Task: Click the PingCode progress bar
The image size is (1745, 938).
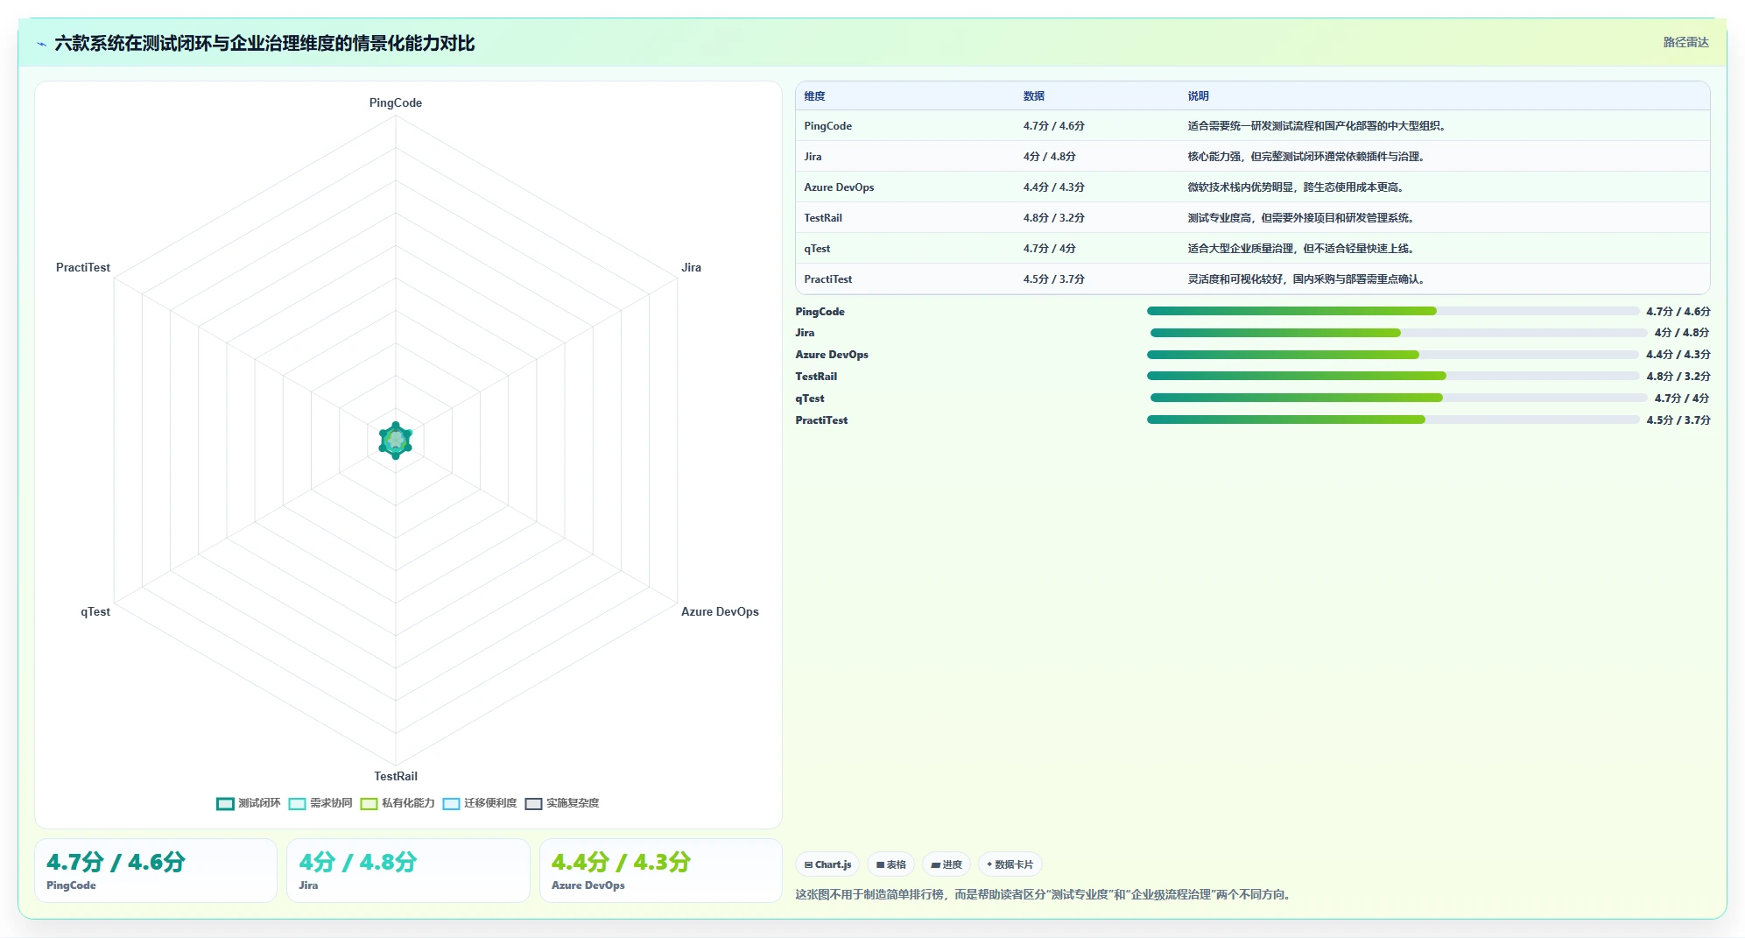Action: (1393, 311)
